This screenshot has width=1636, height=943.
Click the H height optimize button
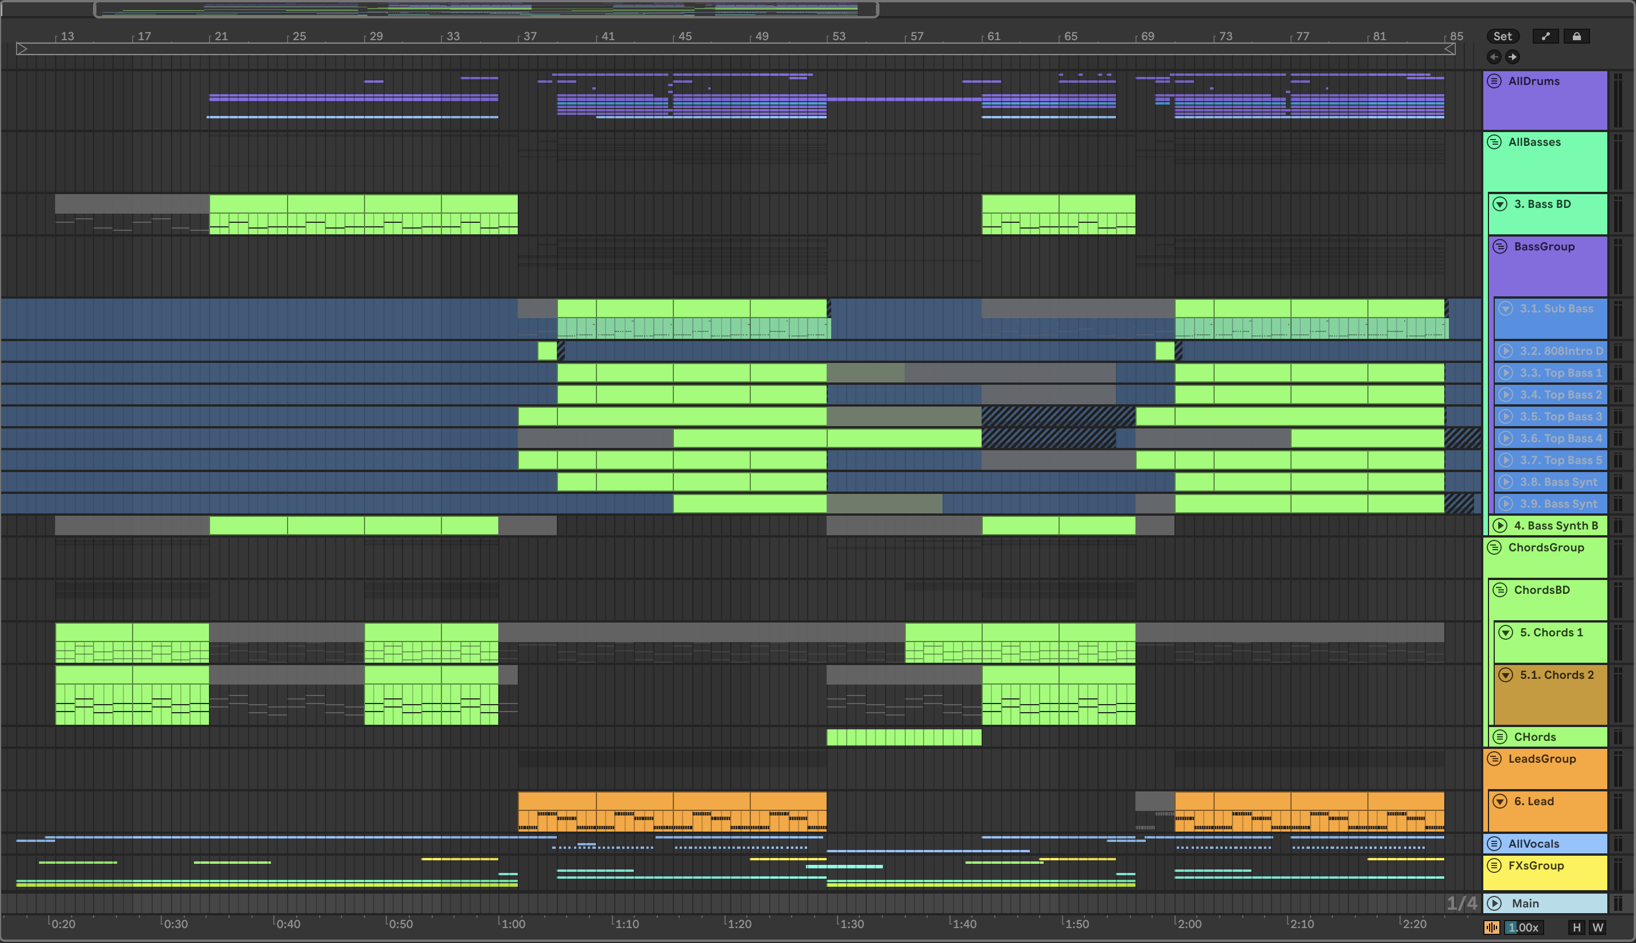pos(1576,927)
